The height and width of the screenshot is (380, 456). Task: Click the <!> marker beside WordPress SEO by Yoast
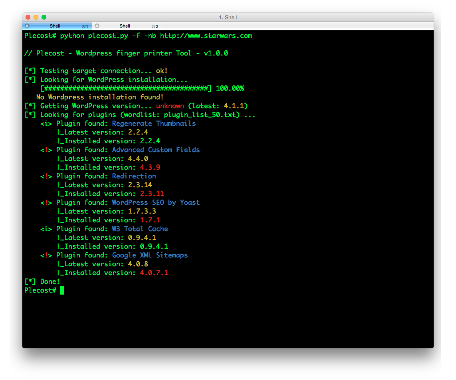pyautogui.click(x=46, y=203)
